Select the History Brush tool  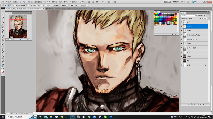coord(3,35)
